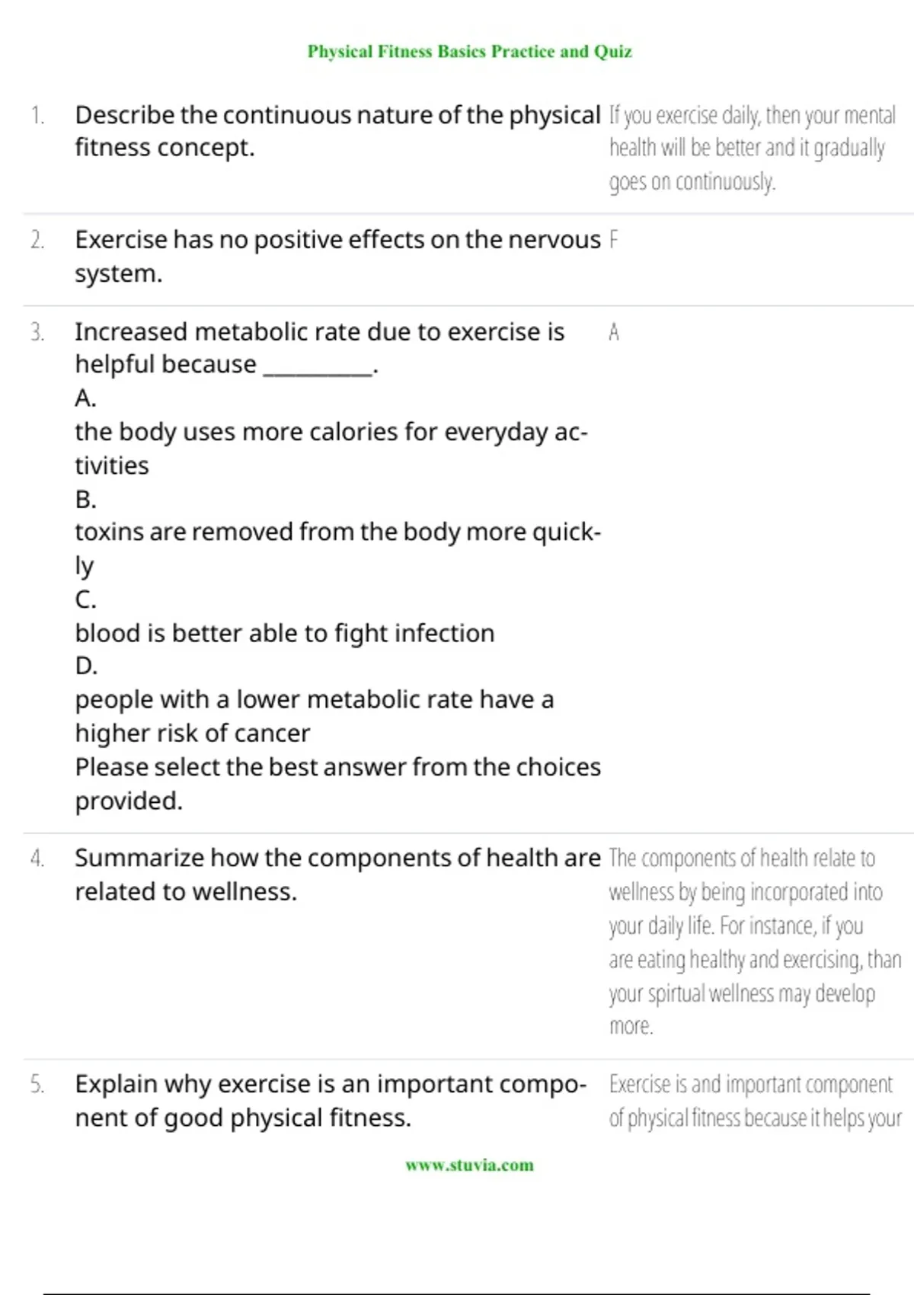Select the 'Describe the continuous nature' question text
Viewport: 914px width, 1295px height.
(x=337, y=131)
